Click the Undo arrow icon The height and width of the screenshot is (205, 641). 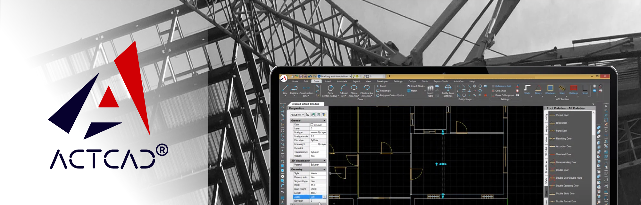[x=310, y=76]
